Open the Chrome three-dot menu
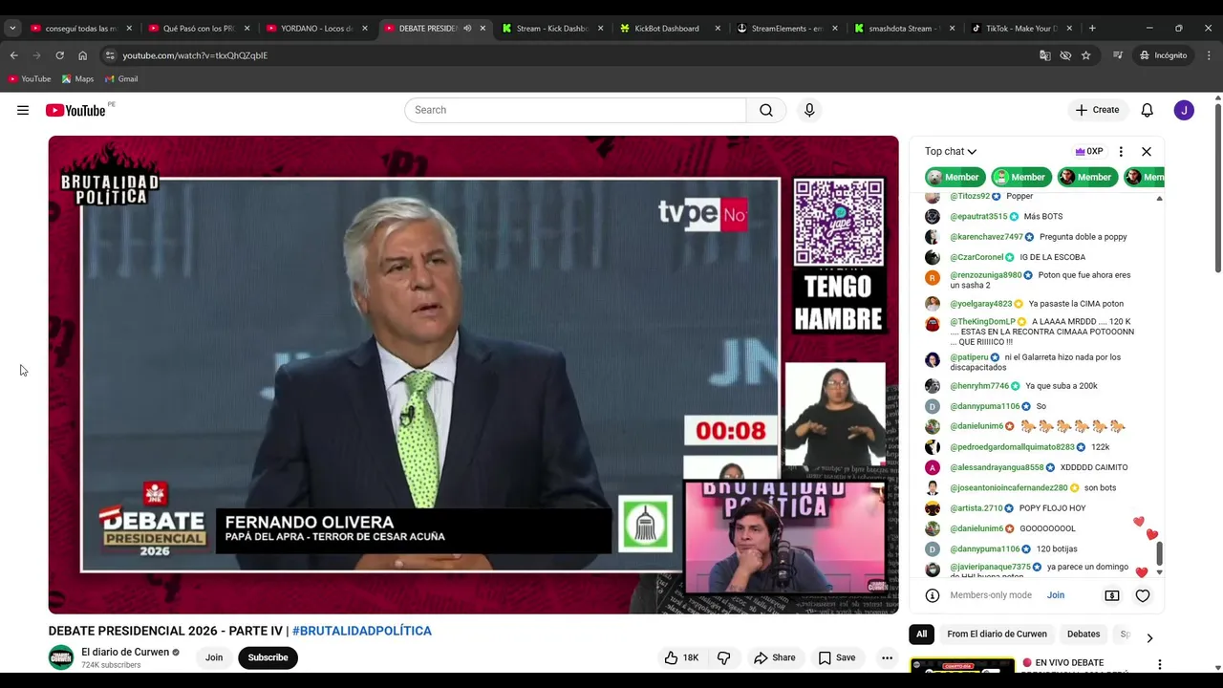This screenshot has height=688, width=1223. click(x=1209, y=55)
